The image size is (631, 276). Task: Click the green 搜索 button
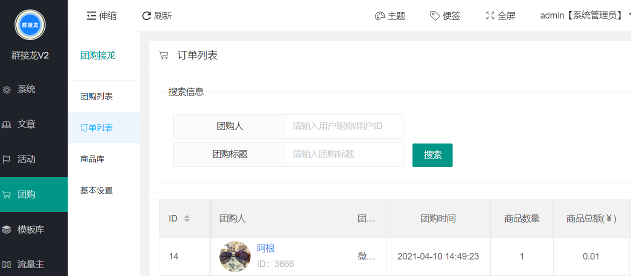(433, 155)
